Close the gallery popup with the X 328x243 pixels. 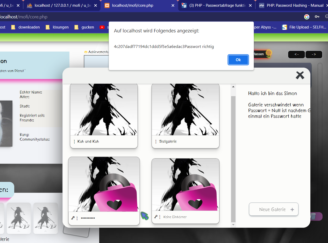tap(300, 75)
